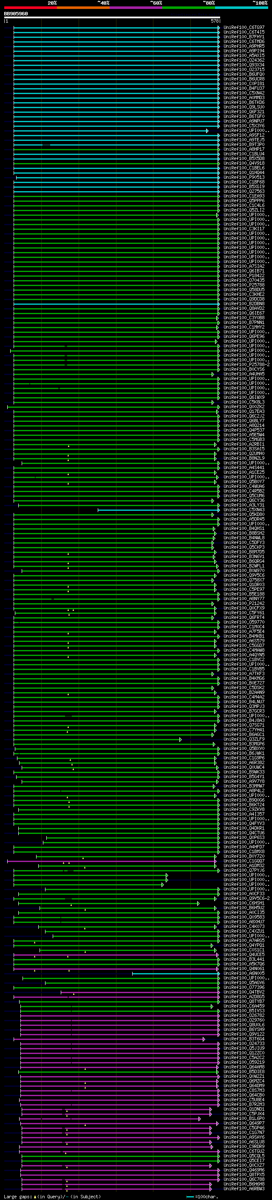
Task: Select the UniRef100_Q9LSU0 label
Action: tap(244, 107)
